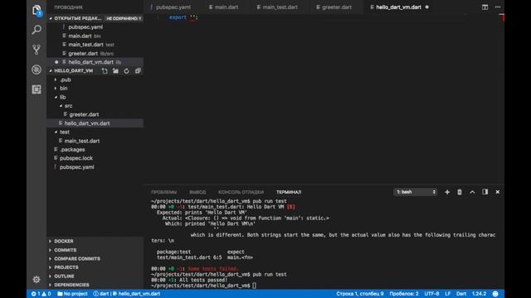Select pubspec.yaml in open editors list
This screenshot has height=298, width=531.
coord(85,27)
